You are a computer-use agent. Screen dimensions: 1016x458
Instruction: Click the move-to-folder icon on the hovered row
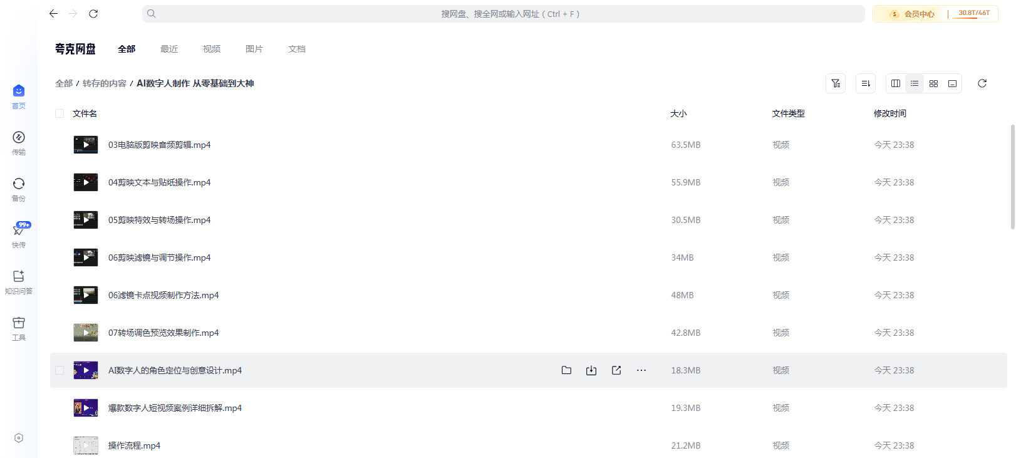point(566,370)
